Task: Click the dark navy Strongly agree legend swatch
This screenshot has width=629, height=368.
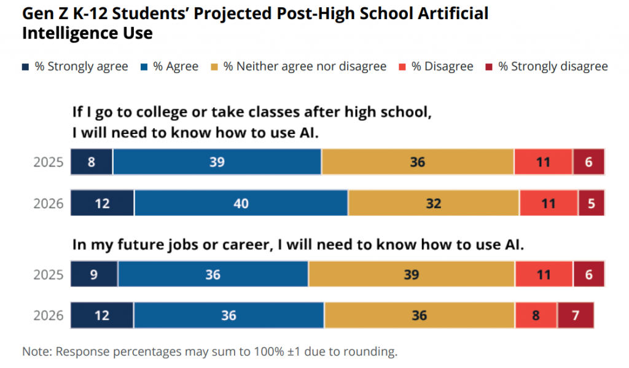Action: (x=25, y=66)
